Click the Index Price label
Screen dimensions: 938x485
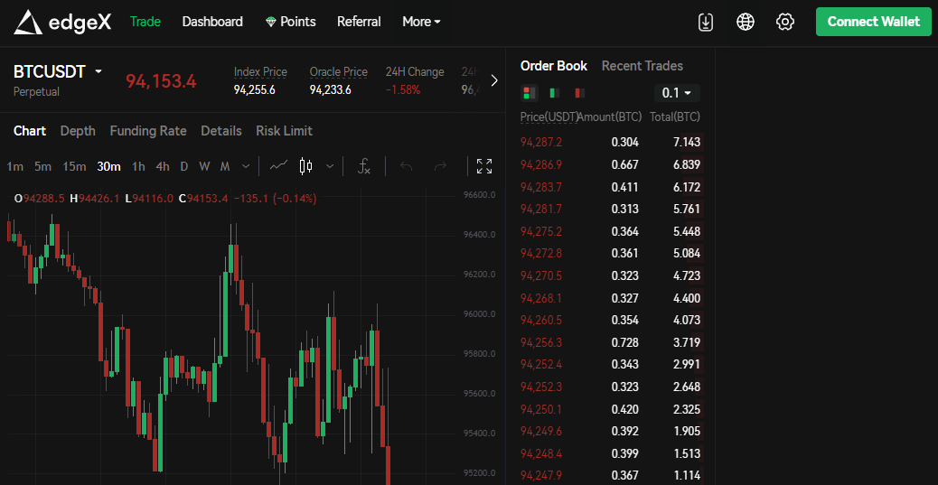[260, 72]
